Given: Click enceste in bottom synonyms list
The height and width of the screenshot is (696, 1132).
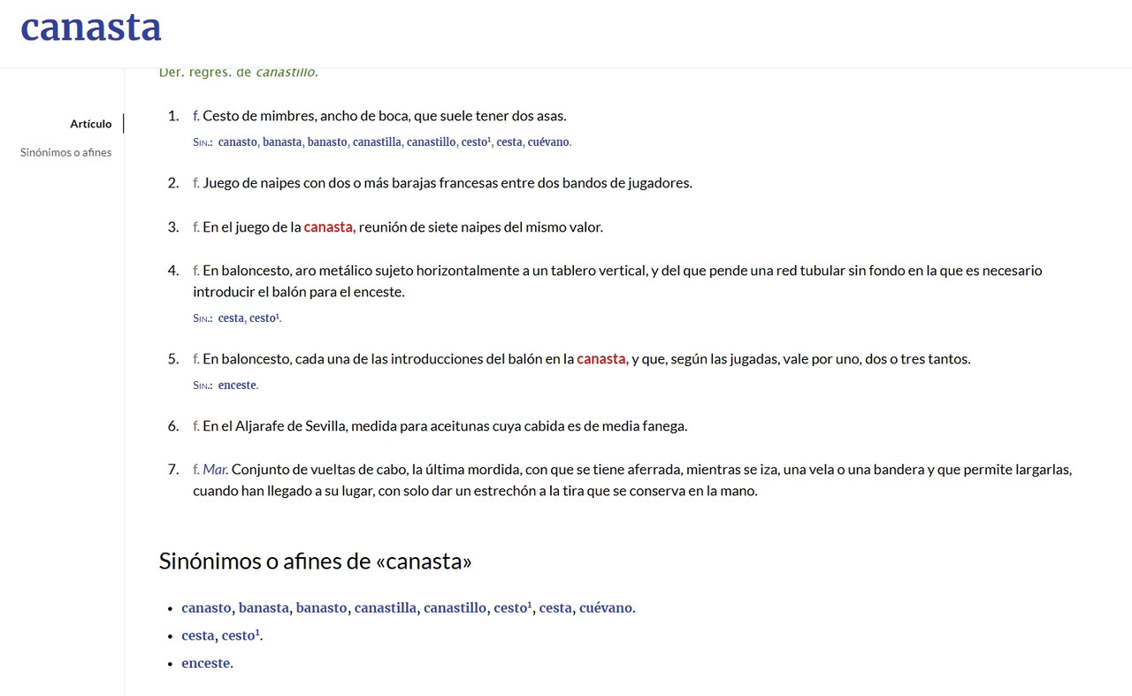Looking at the screenshot, I should (x=205, y=662).
